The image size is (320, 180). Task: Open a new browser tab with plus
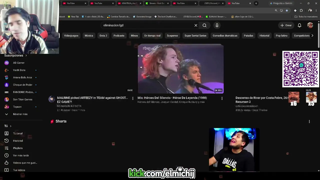click(256, 3)
